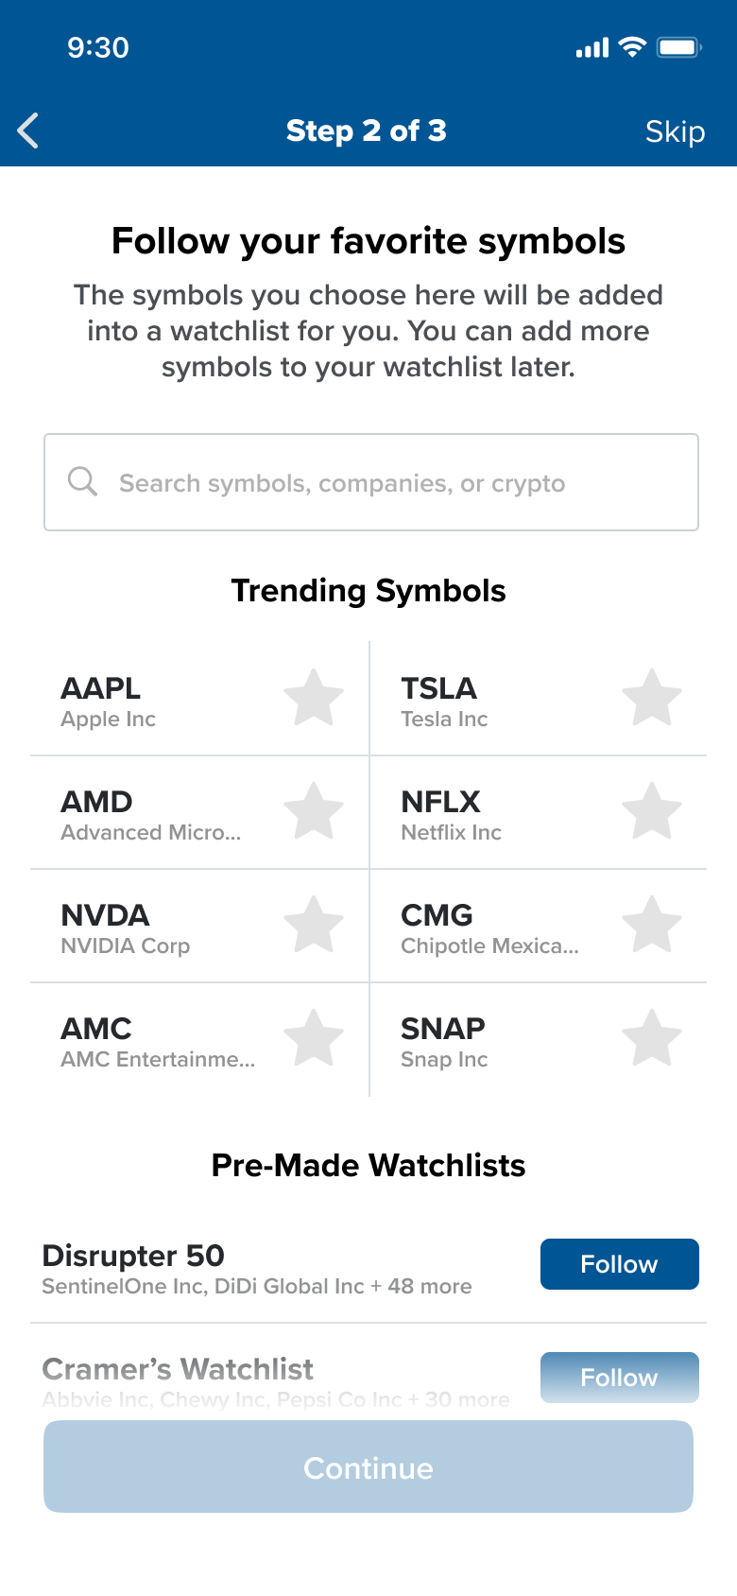
Task: Star the AAPL symbol
Action: point(314,699)
